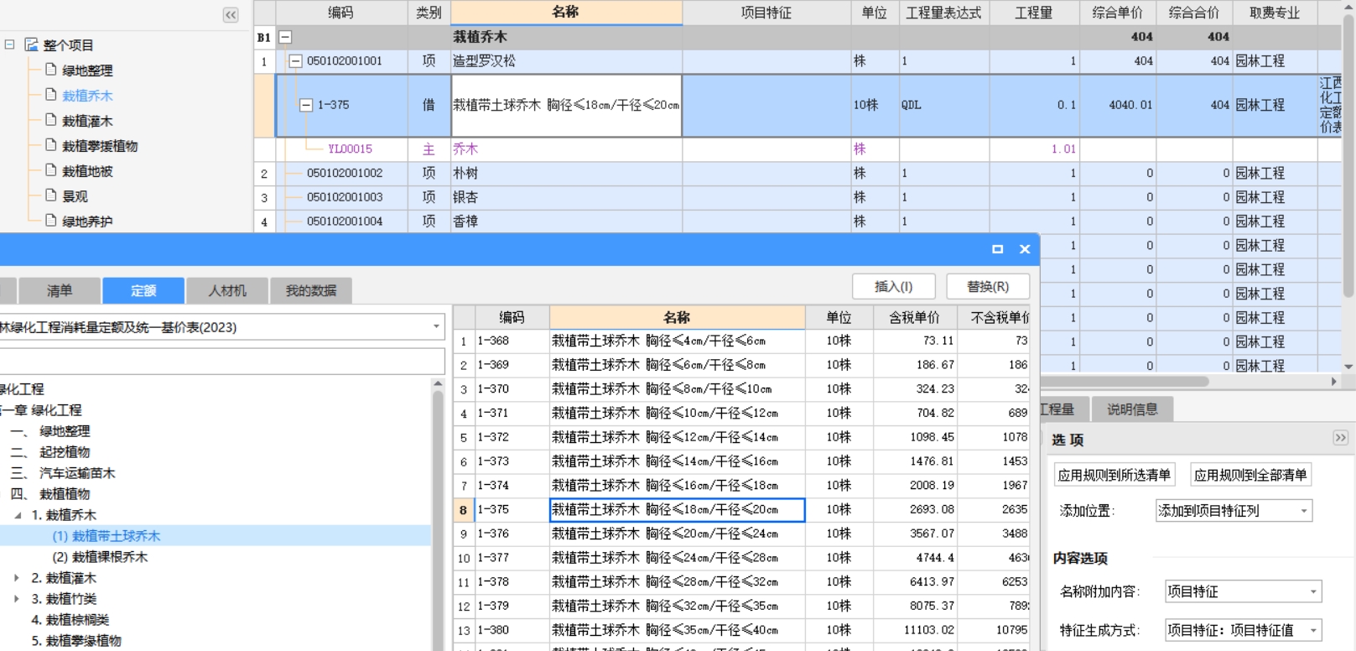Viewport: 1356px width, 651px height.
Task: Click 应用规则到所选清单 button
Action: [1114, 475]
